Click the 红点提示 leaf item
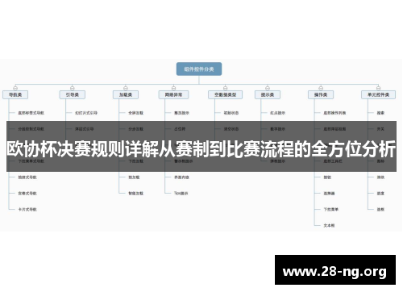The image size is (403, 292). coord(277,113)
